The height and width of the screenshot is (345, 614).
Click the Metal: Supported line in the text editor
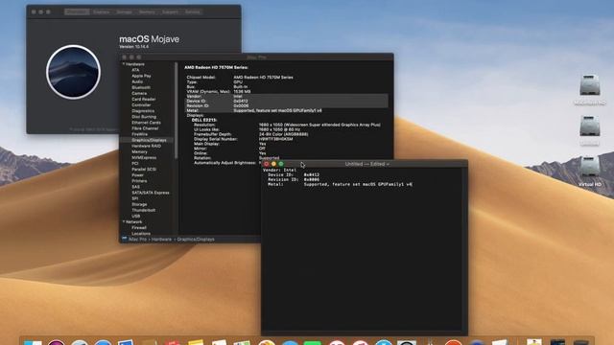[x=340, y=184]
